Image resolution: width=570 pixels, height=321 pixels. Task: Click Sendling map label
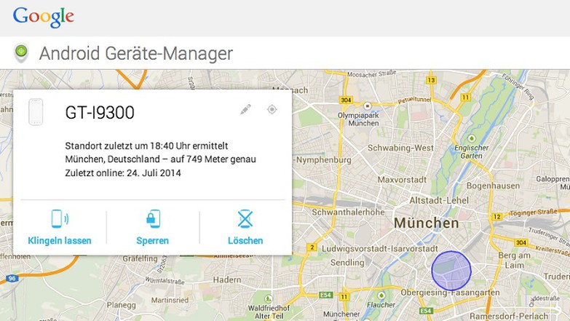(x=347, y=263)
